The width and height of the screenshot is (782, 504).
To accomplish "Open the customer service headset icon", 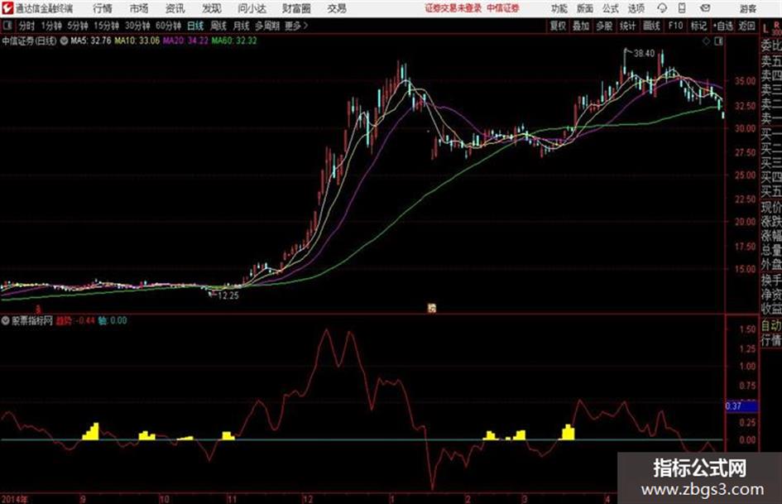I will point(662,8).
